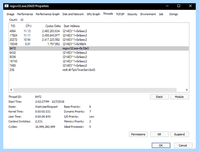
Task: Switch to the Strings tab
Action: (x=173, y=14)
